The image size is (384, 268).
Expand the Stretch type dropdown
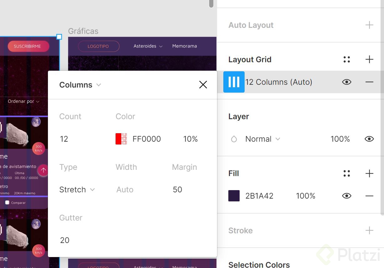click(77, 190)
